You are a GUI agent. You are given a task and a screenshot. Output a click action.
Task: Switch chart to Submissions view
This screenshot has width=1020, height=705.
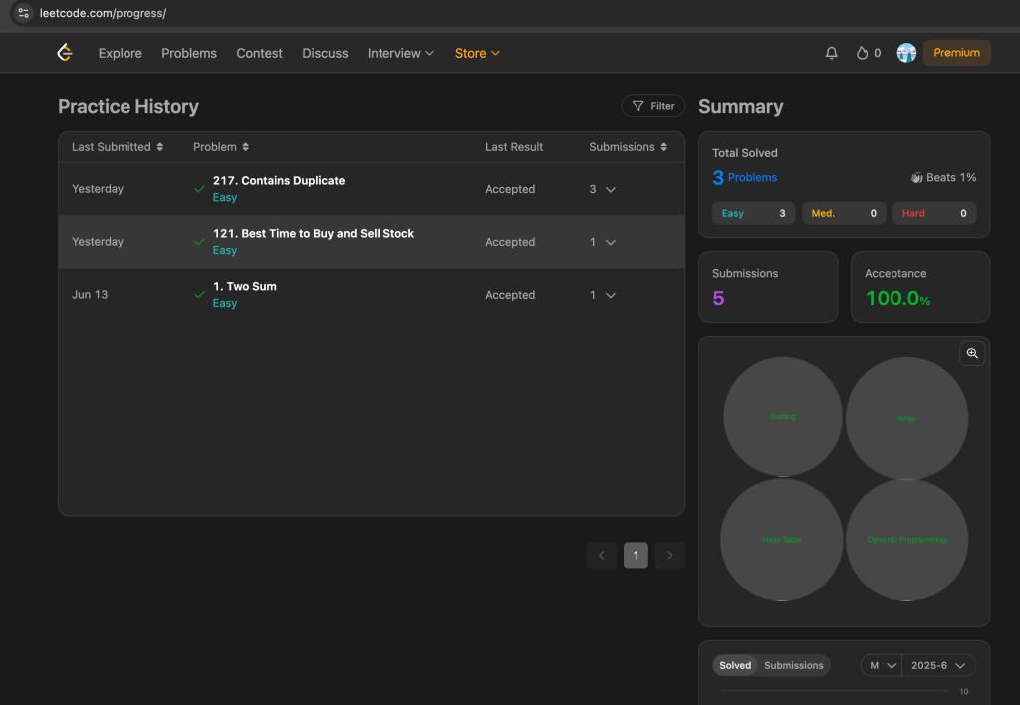794,665
